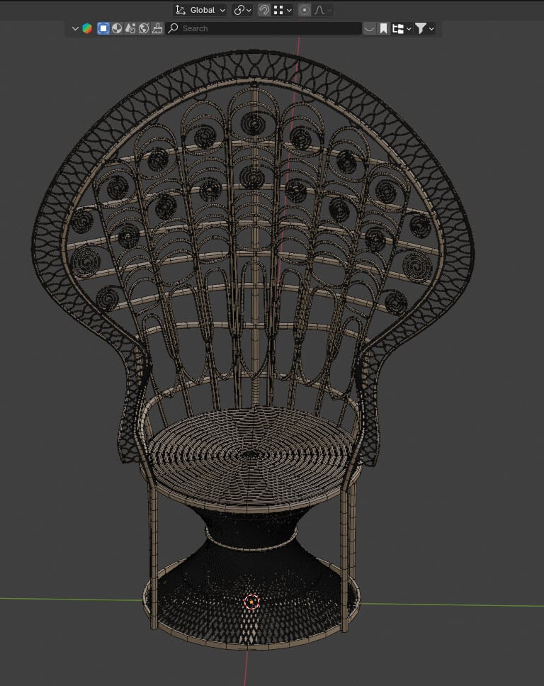Expand the chevron left of the colorful cube
The width and height of the screenshot is (544, 686).
click(75, 28)
